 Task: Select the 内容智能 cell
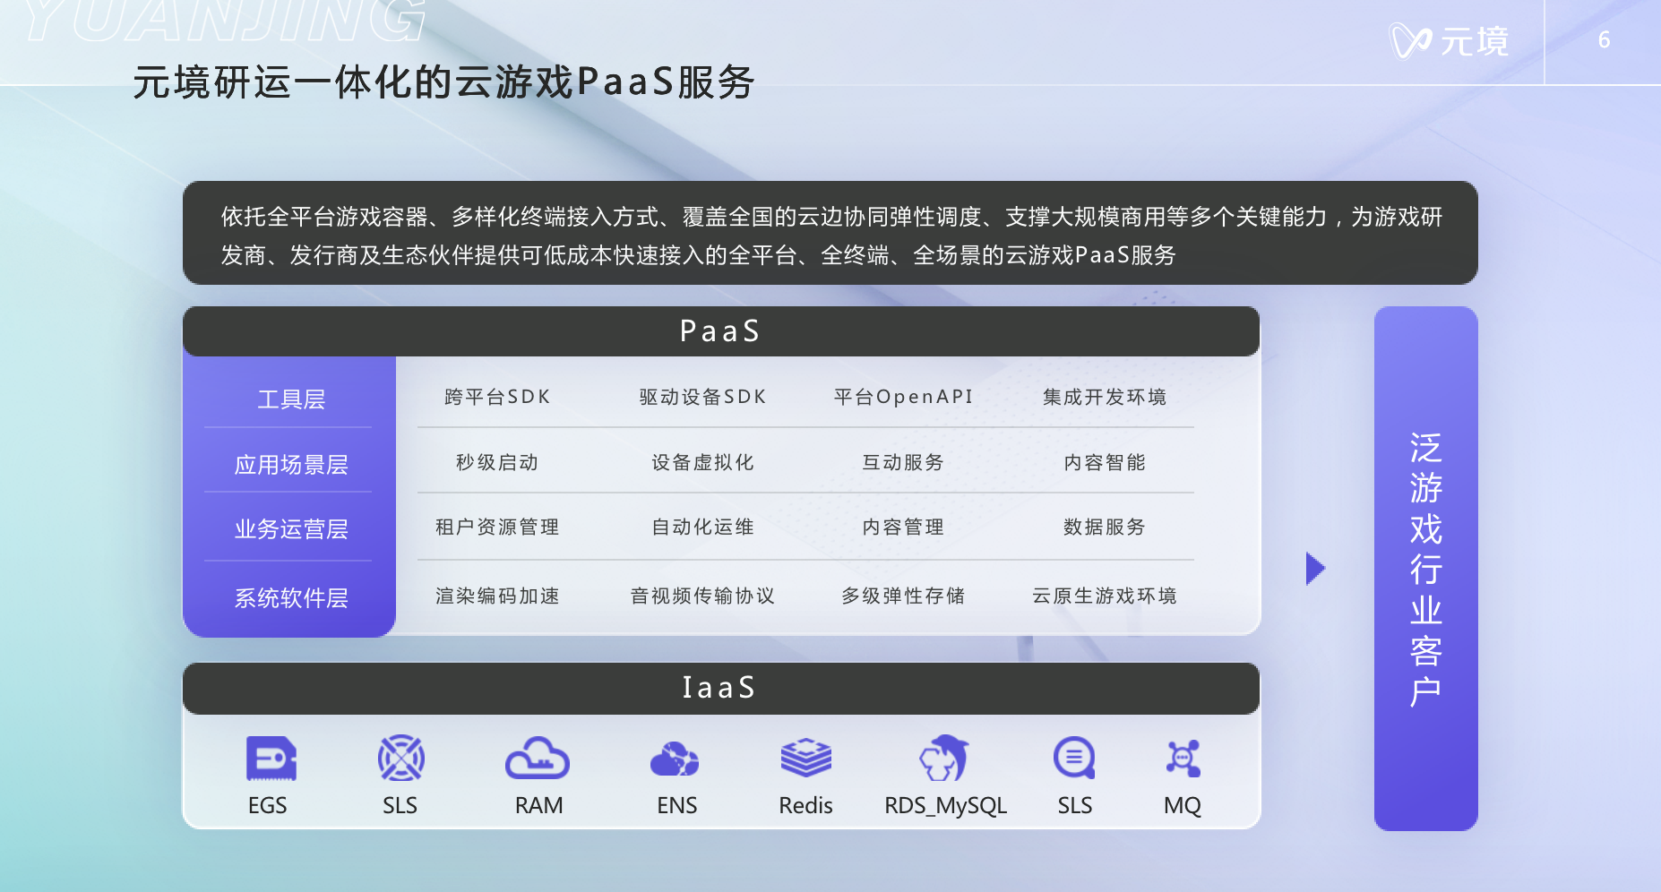pos(1105,462)
